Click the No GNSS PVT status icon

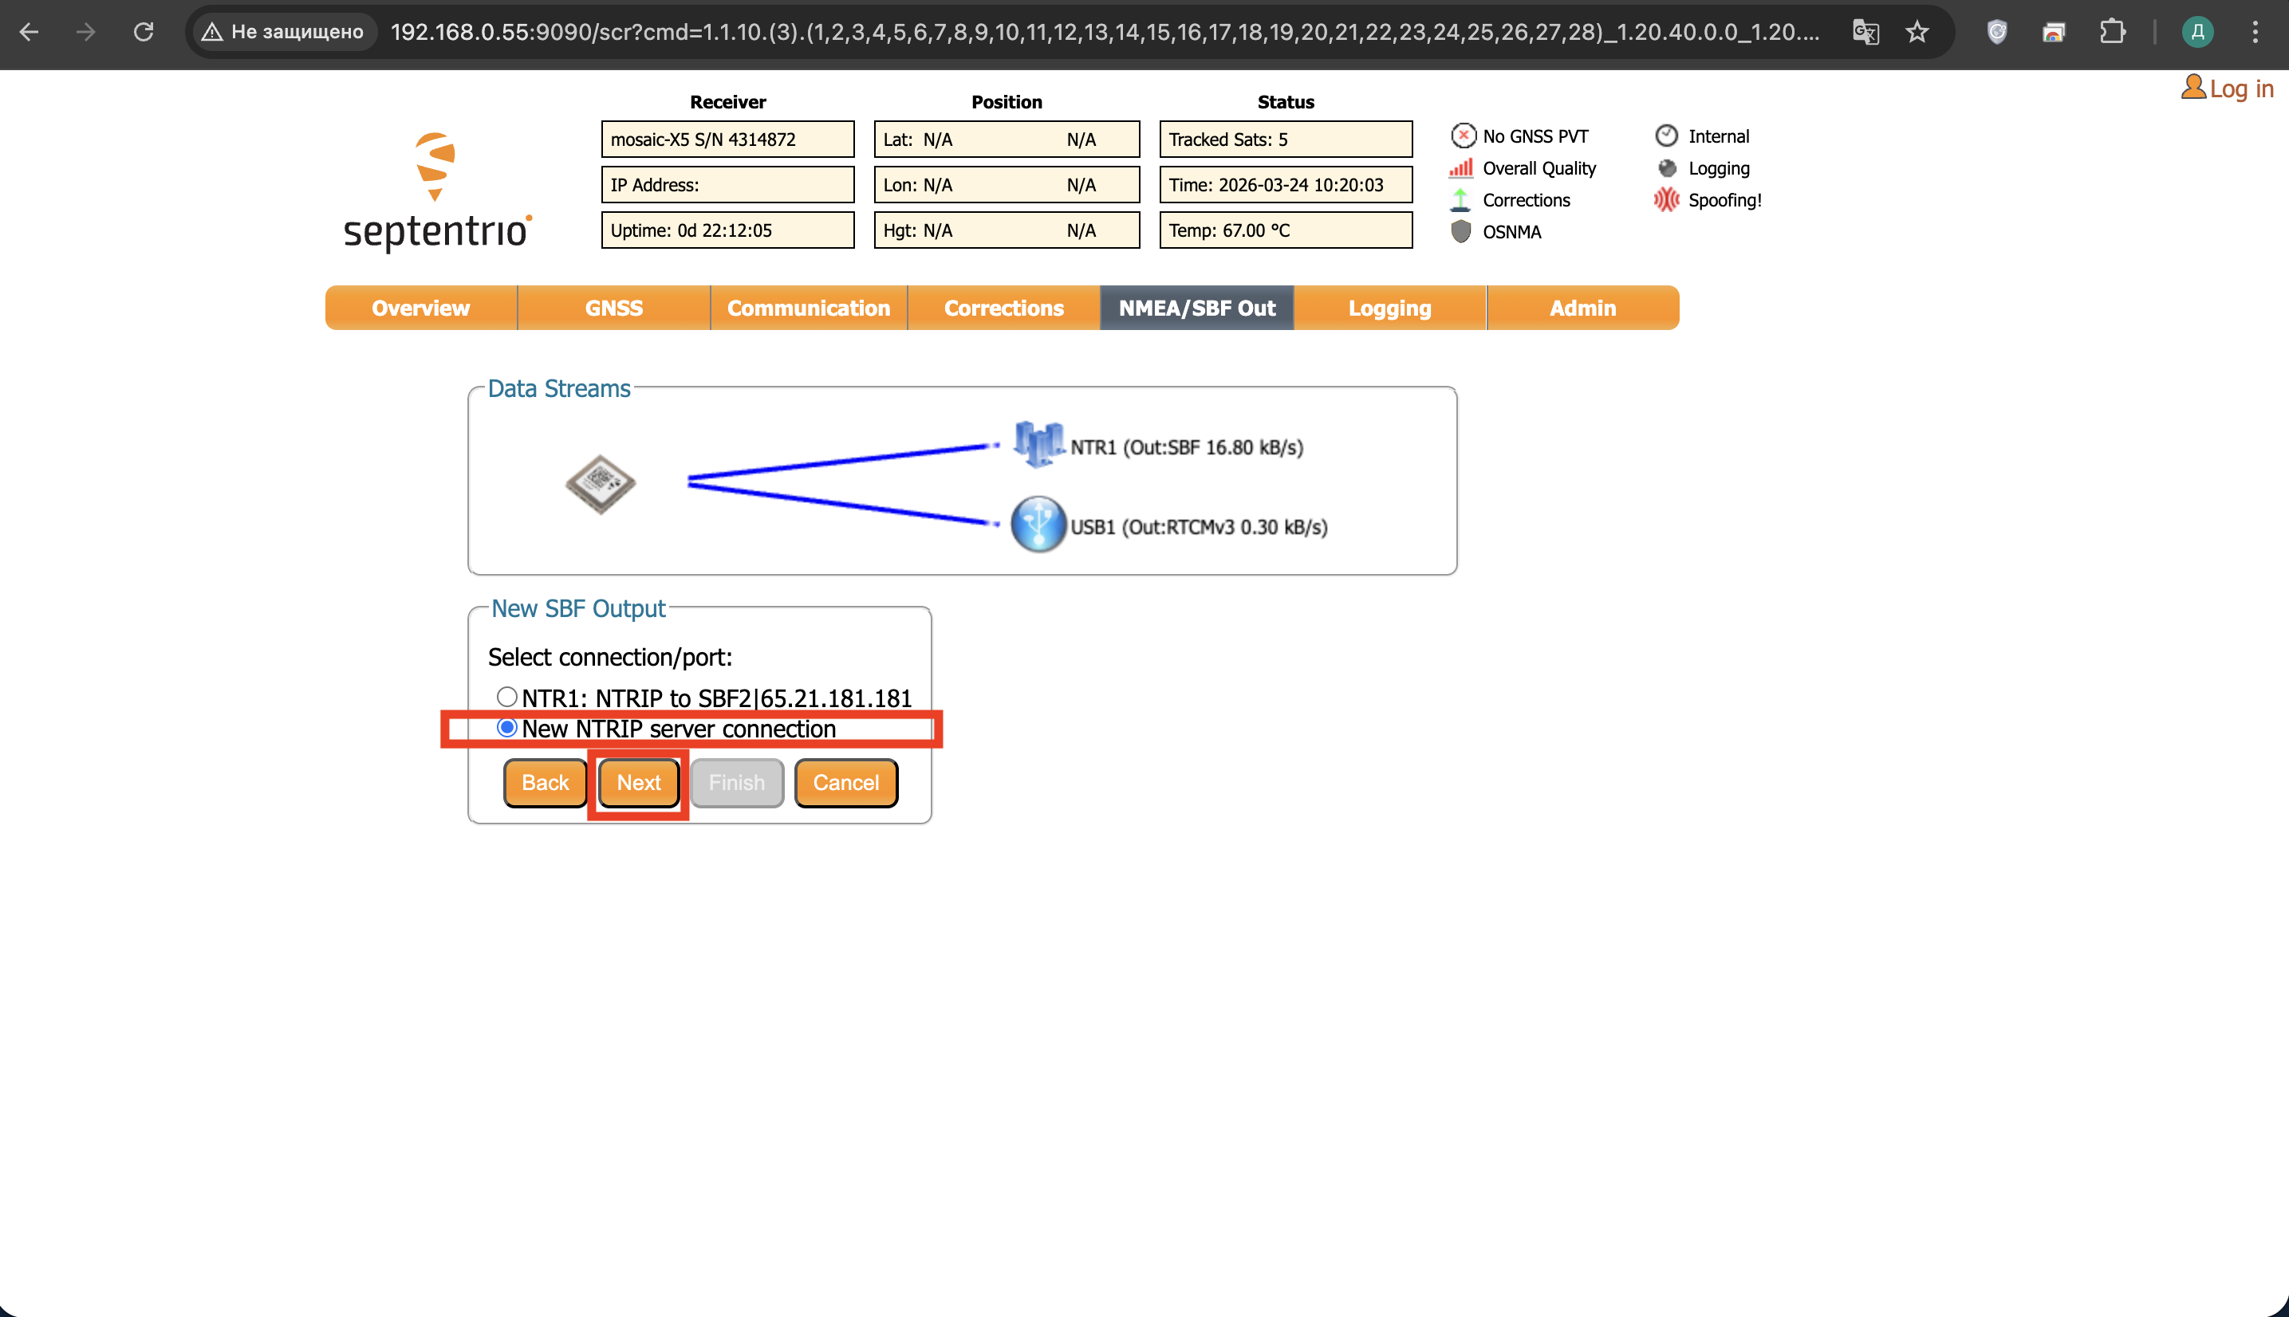tap(1462, 136)
